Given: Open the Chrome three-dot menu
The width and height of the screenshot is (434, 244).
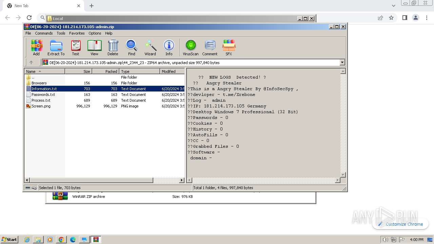Looking at the screenshot, I should (x=427, y=18).
